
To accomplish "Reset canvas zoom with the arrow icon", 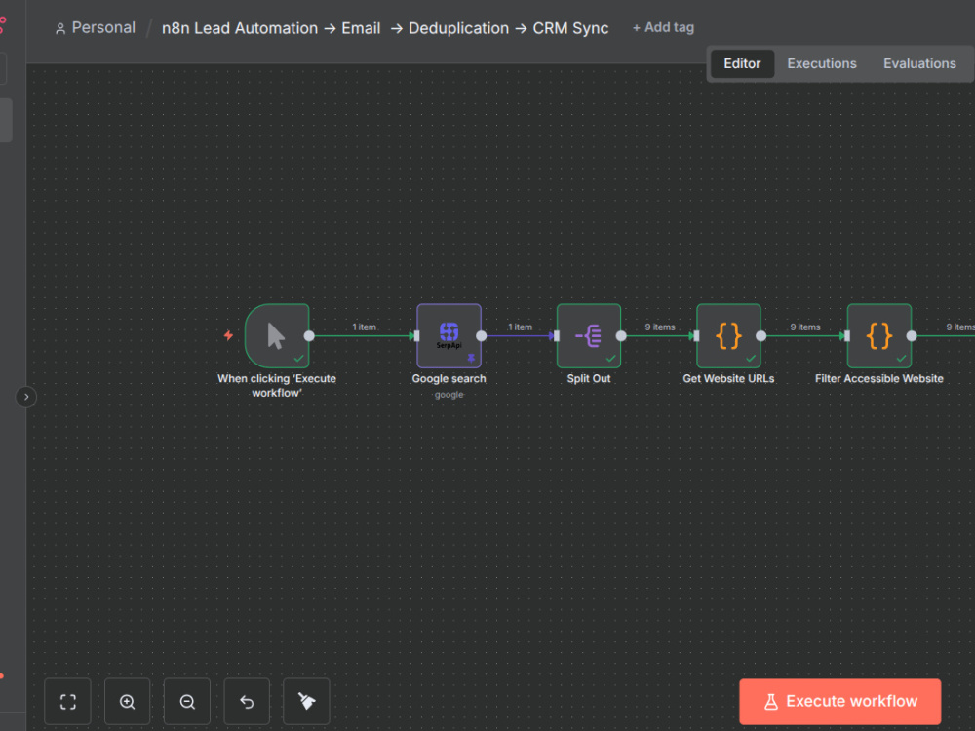I will click(x=247, y=701).
